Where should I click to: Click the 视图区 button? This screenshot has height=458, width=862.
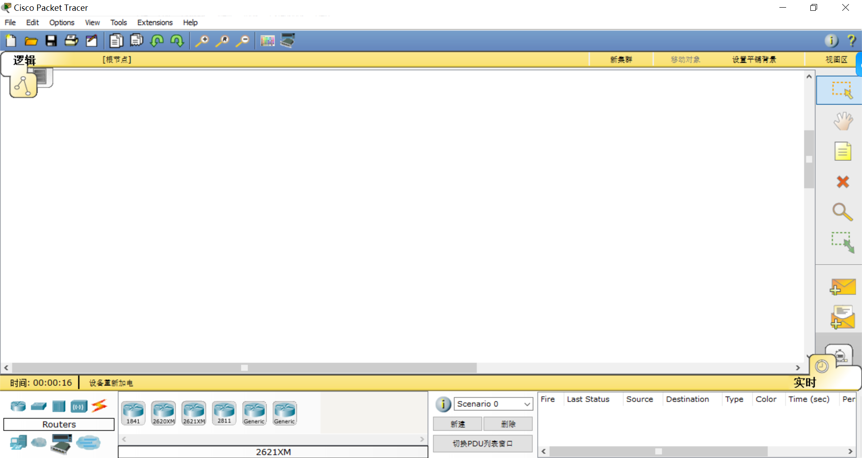click(836, 60)
